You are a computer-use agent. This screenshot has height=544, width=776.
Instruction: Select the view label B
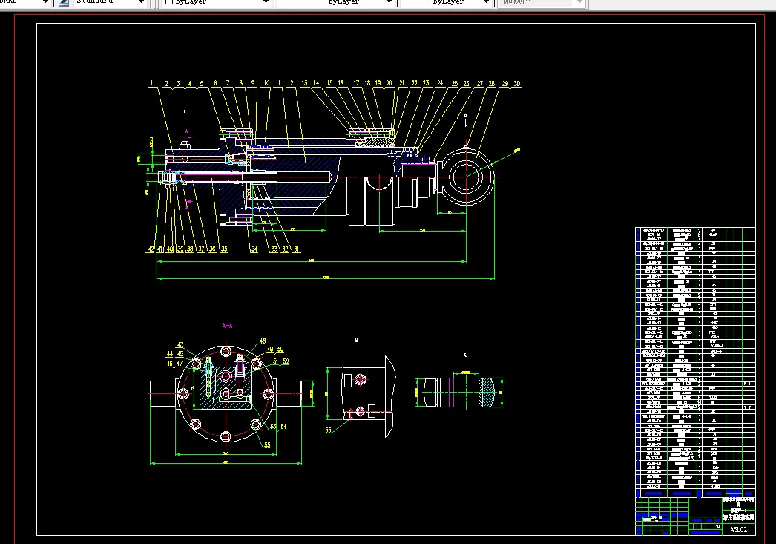[356, 340]
